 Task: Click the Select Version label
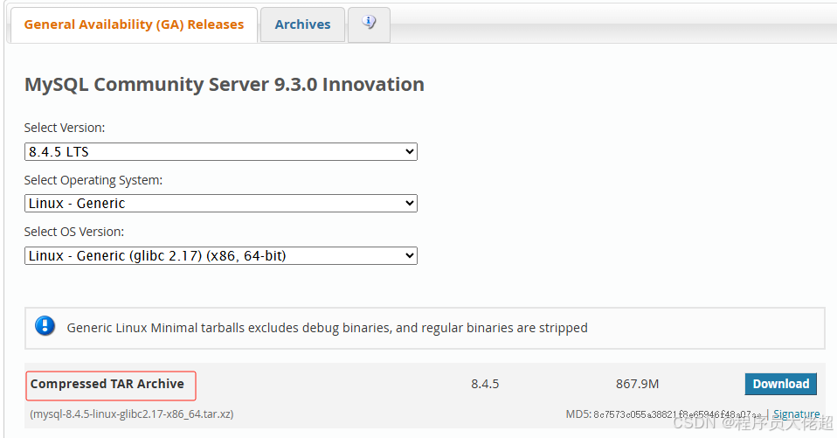[x=65, y=129]
